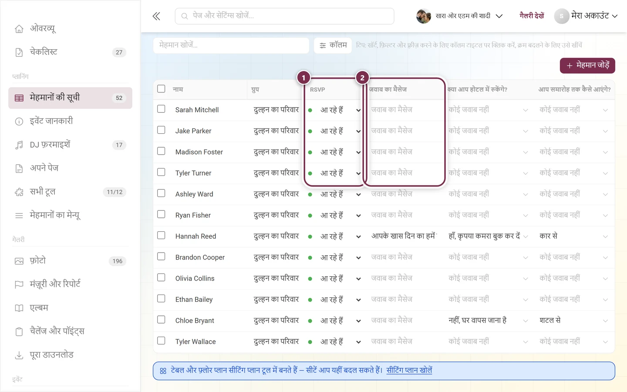The height and width of the screenshot is (392, 627).
Task: Open चैलेंज और पॉइंट्स menu item
Action: (x=70, y=332)
